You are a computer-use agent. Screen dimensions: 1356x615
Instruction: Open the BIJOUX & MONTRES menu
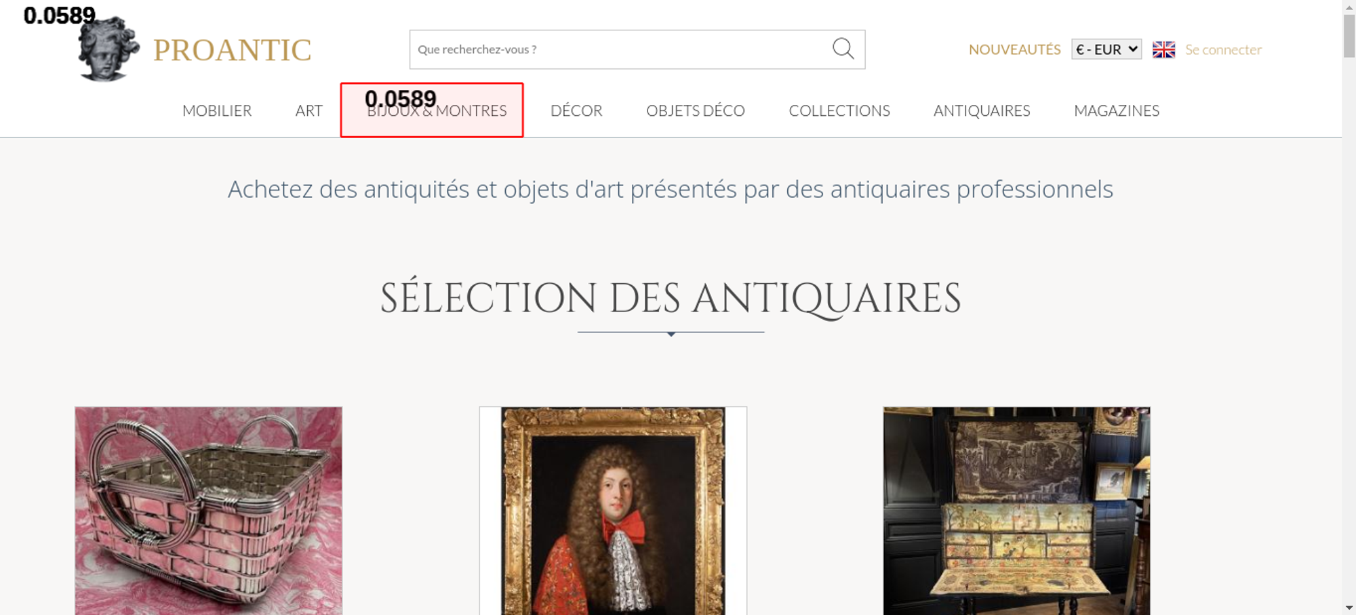(437, 111)
